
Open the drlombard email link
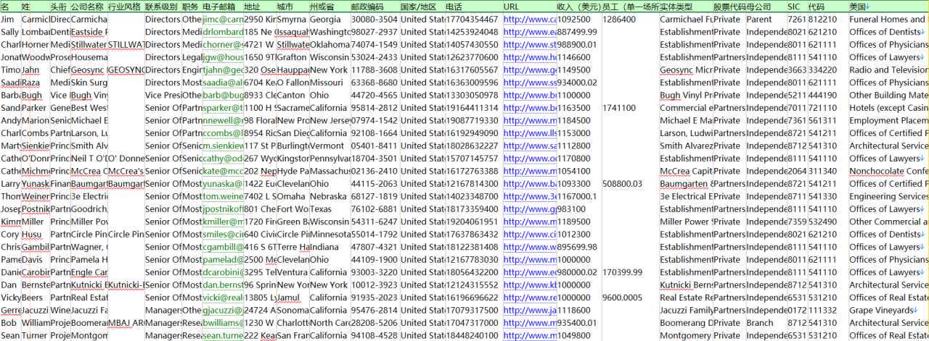point(223,32)
